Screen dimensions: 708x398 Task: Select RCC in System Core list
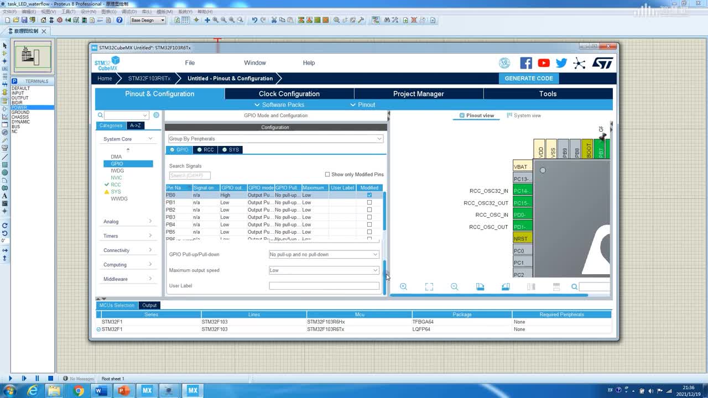point(116,185)
